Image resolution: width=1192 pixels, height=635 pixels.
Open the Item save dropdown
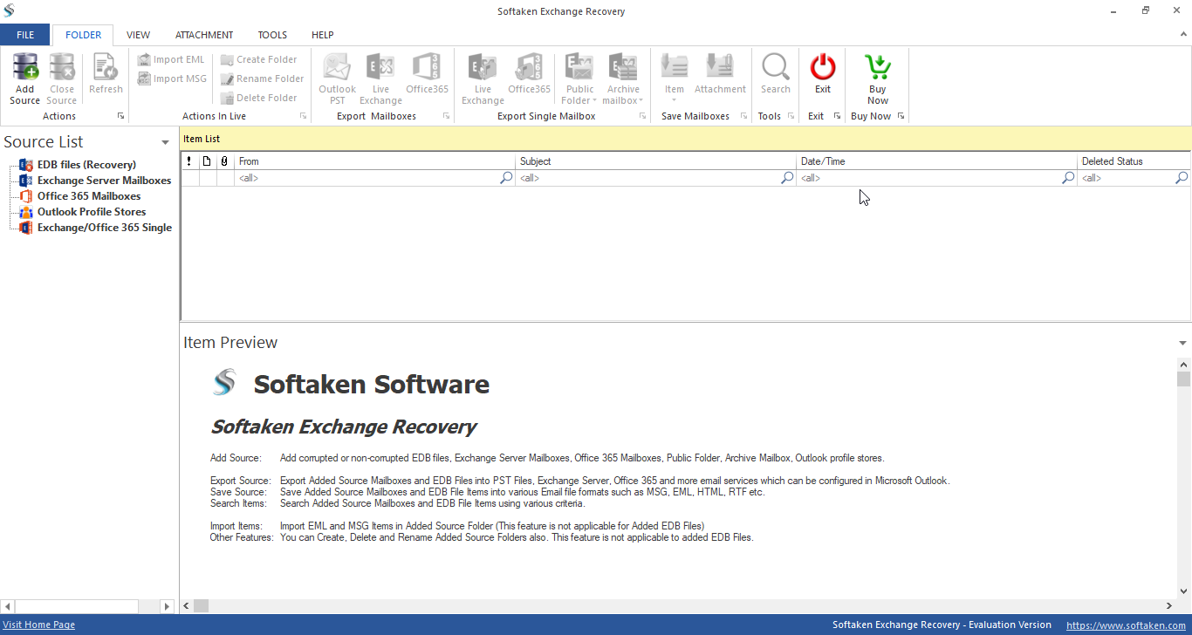pyautogui.click(x=675, y=79)
